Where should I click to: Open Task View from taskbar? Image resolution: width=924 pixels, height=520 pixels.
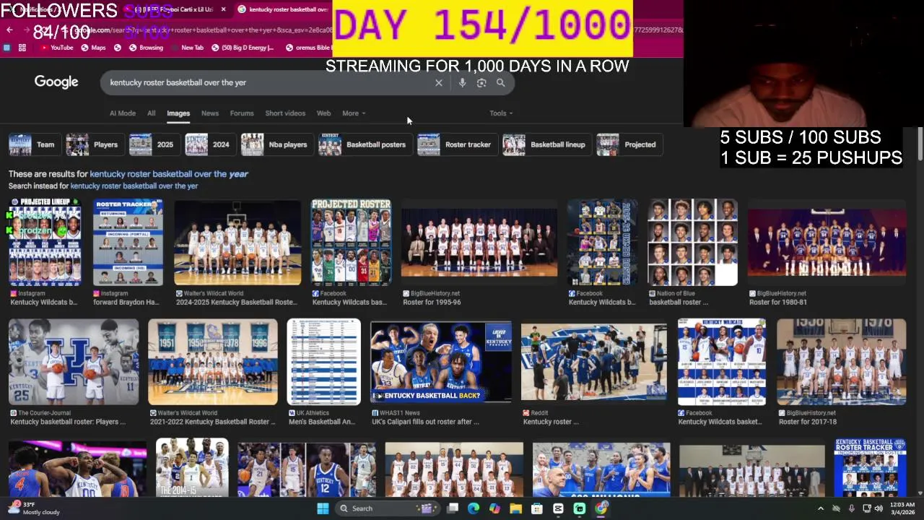click(x=452, y=508)
